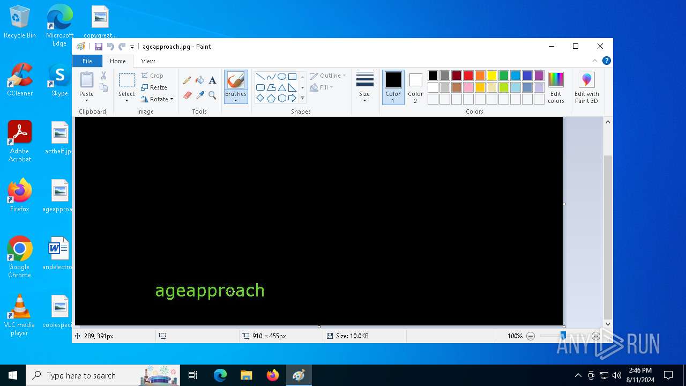Open the Customize Quick Access Toolbar arrow
Viewport: 686px width, 386px height.
point(132,47)
